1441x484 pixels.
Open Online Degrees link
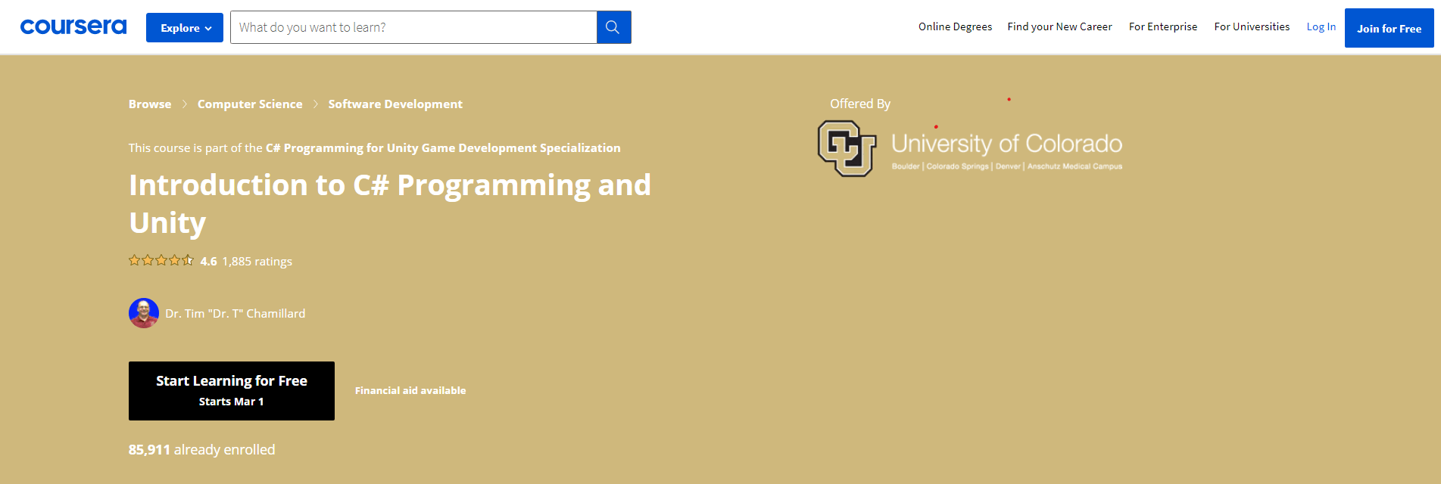point(955,26)
